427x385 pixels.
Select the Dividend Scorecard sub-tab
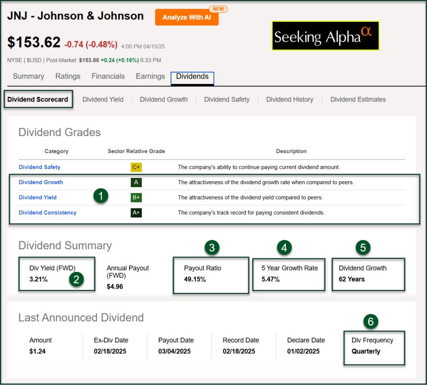pyautogui.click(x=38, y=99)
